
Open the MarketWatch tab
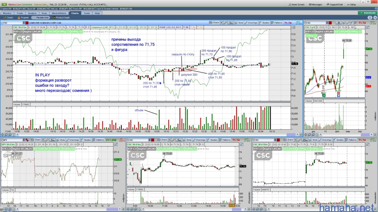click(x=59, y=13)
